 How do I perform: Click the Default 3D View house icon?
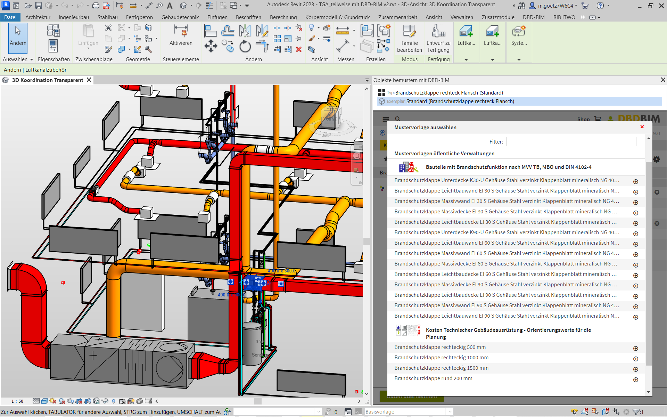183,6
